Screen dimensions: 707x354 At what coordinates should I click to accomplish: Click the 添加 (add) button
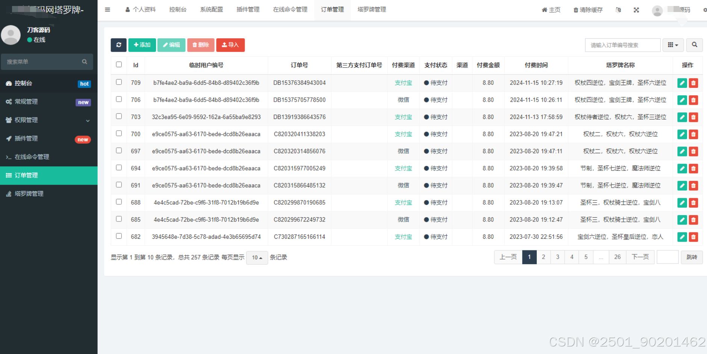[x=142, y=45]
